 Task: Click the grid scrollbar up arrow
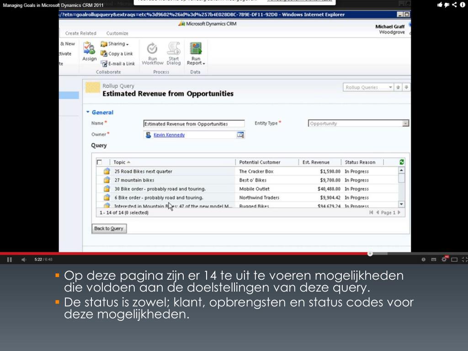coord(401,170)
